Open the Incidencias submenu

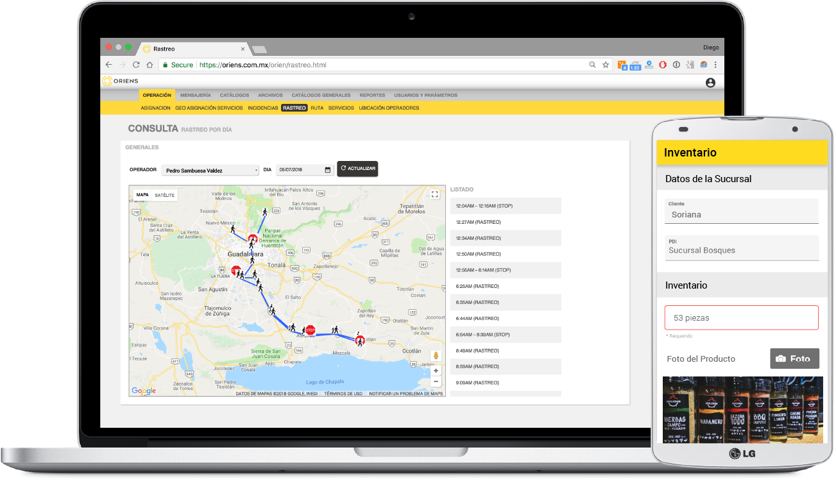pyautogui.click(x=263, y=108)
